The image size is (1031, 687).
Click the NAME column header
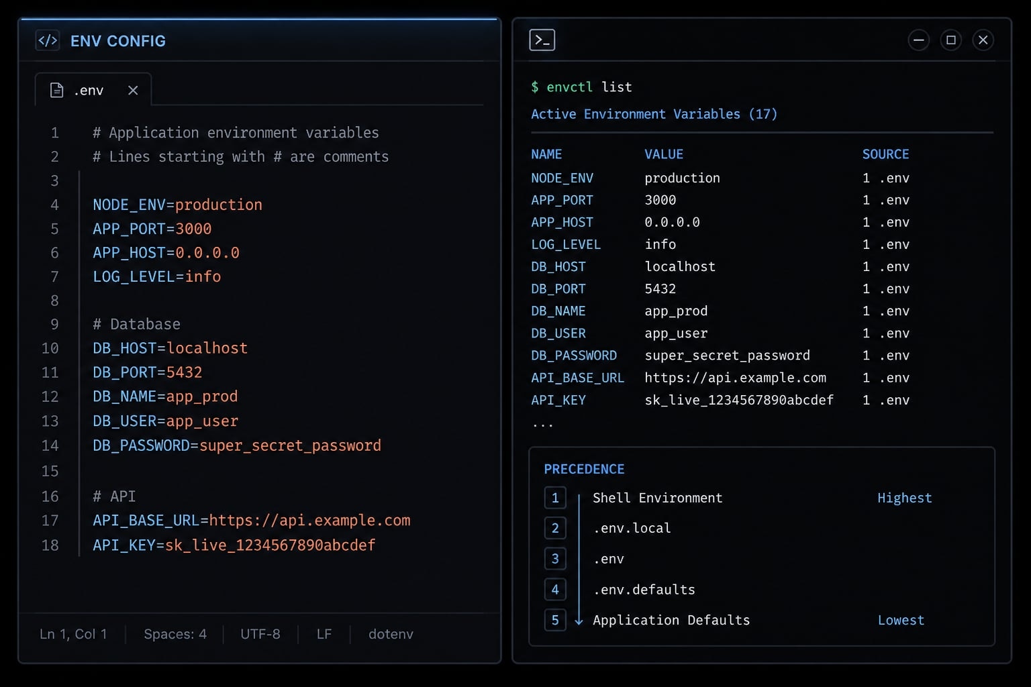pos(546,154)
